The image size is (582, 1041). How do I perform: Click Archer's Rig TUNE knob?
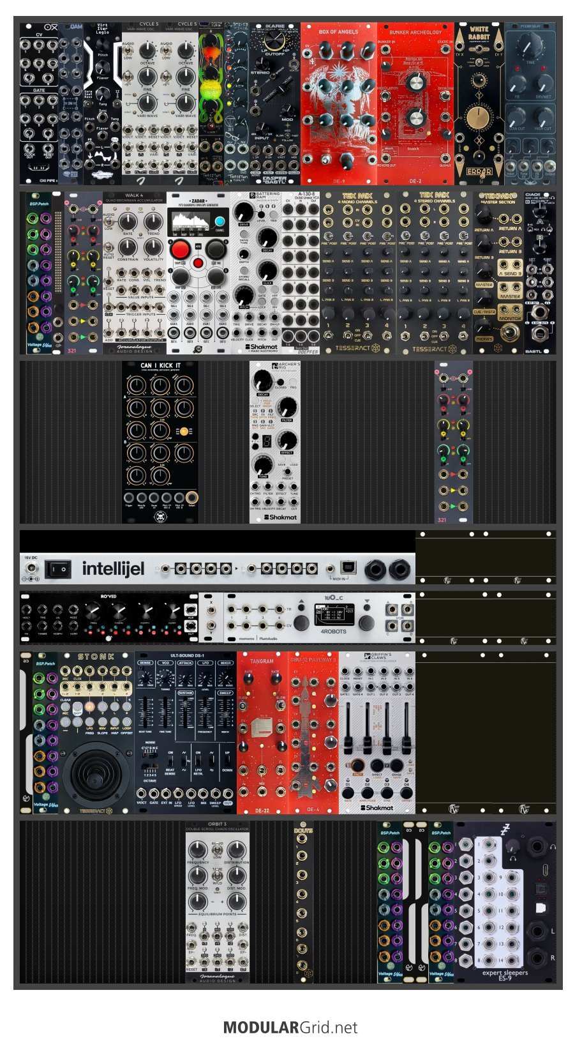tap(262, 464)
